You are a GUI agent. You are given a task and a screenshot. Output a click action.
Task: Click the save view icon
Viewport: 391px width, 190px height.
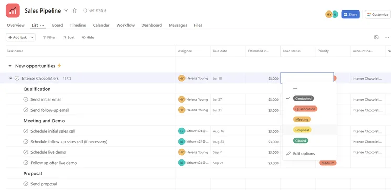coord(376,37)
